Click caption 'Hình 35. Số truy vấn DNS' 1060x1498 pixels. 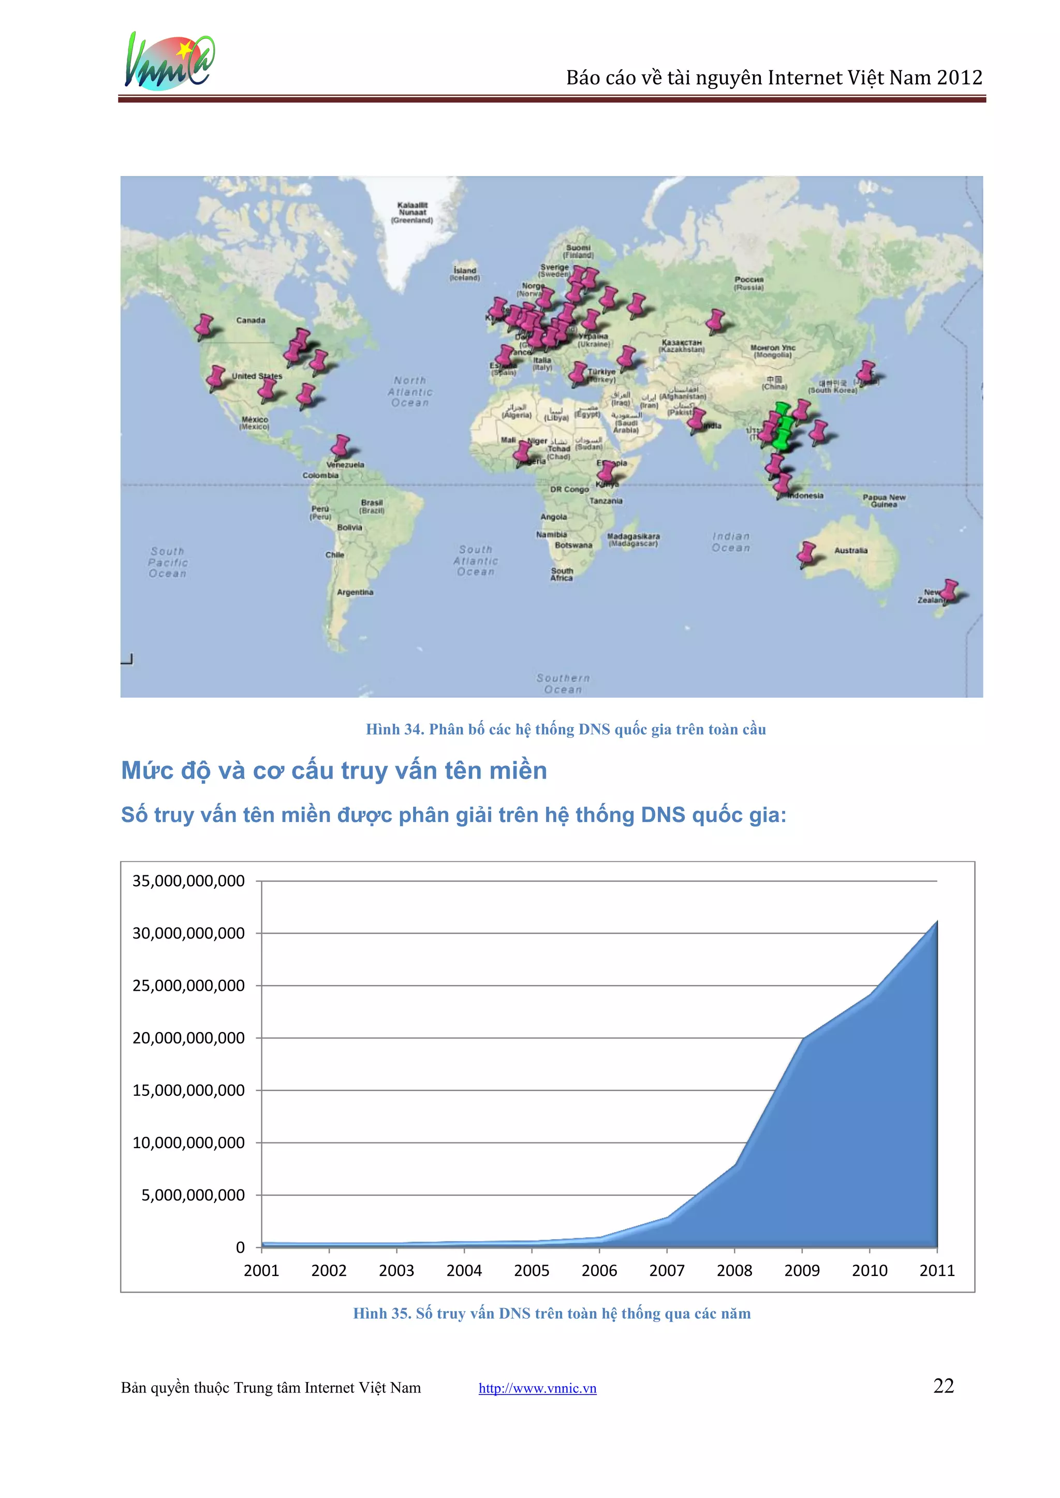tap(552, 1313)
